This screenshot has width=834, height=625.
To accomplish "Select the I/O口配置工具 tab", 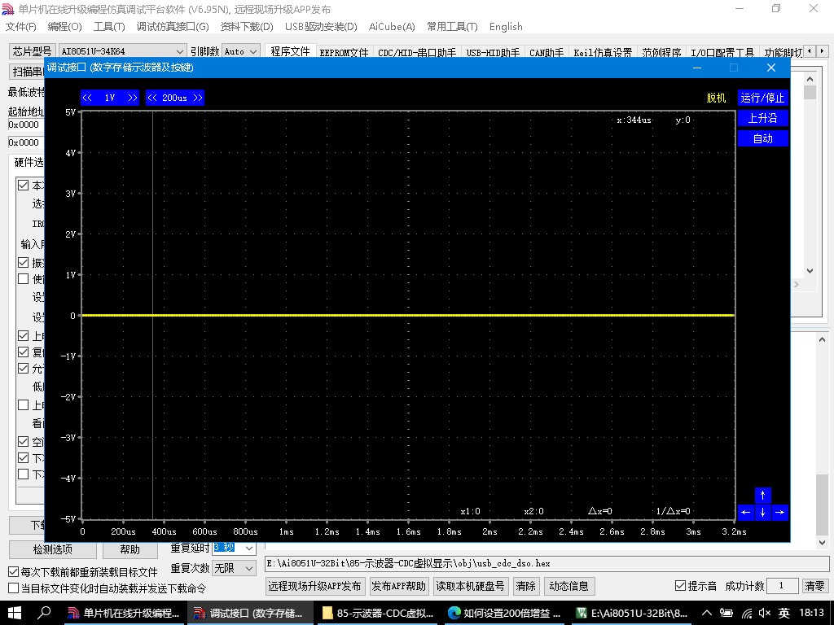I will point(722,52).
